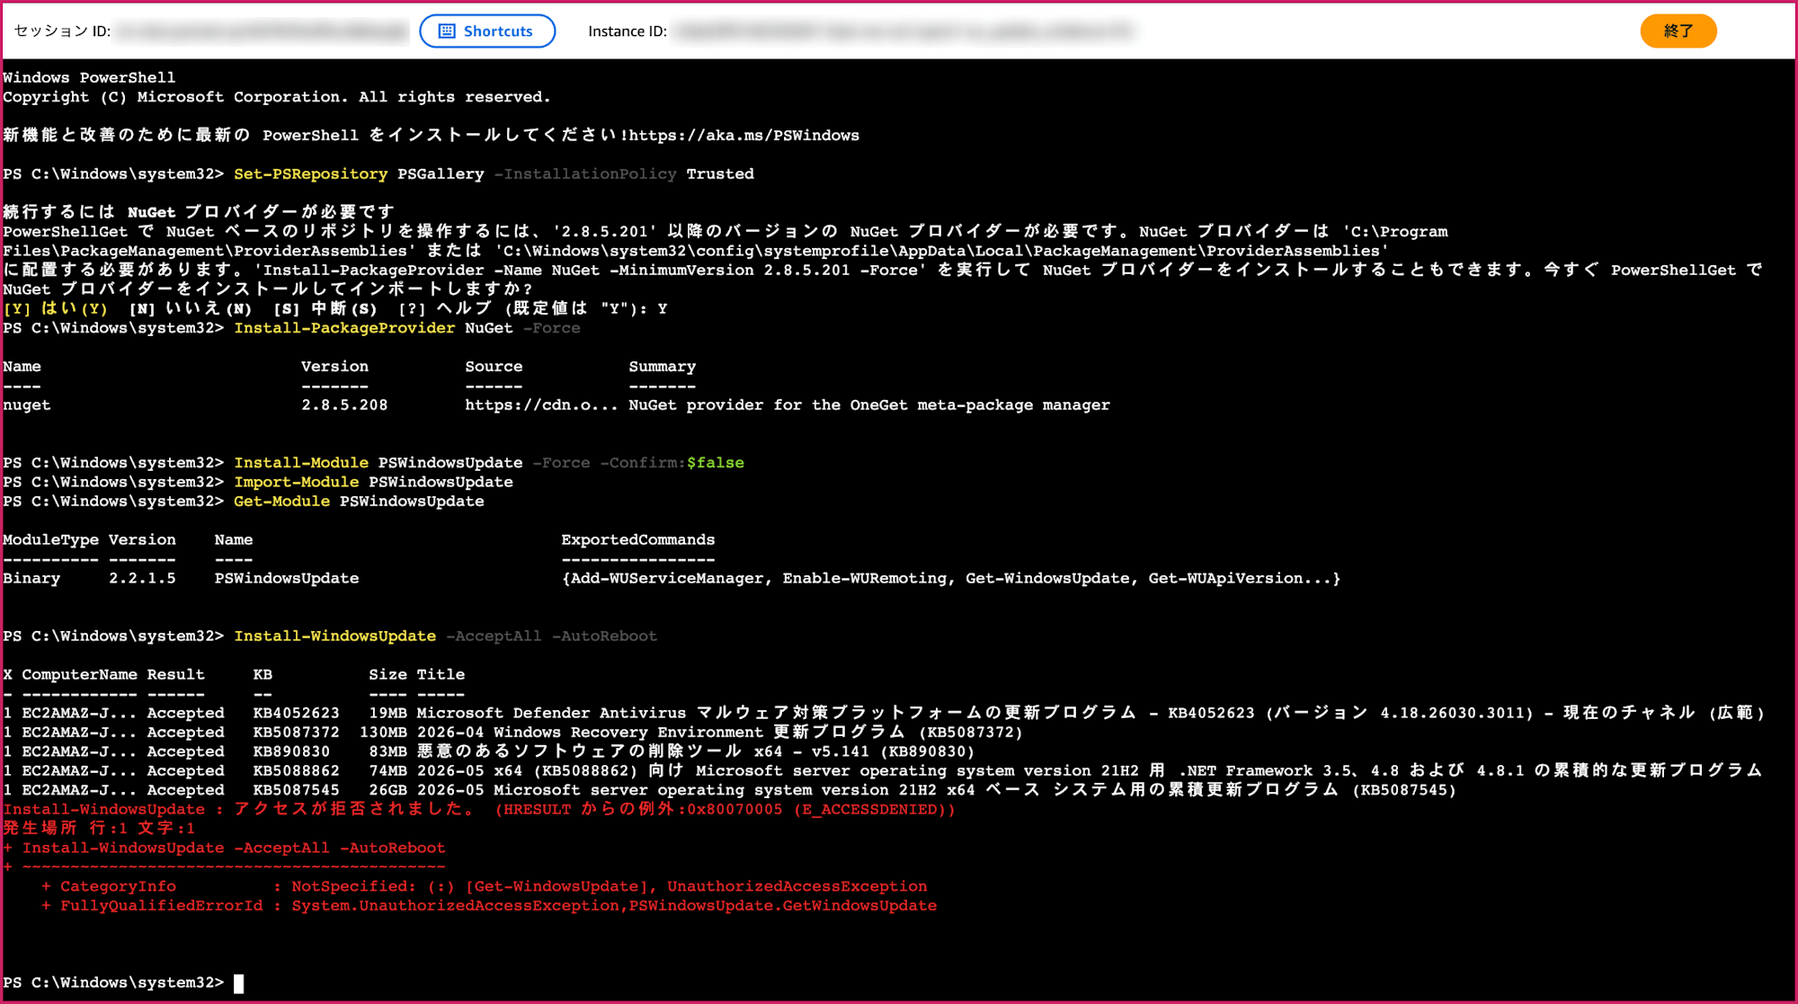Viewport: 1798px width, 1004px height.
Task: Click the Install-WindowsUpdate -AcceptAll command line
Action: point(445,636)
